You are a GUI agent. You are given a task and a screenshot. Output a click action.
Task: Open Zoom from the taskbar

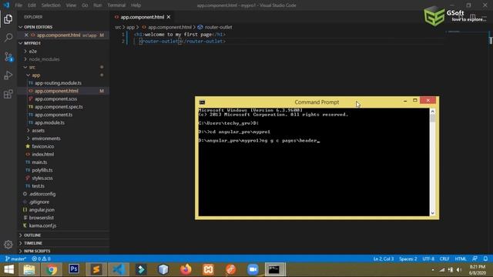pos(253,269)
